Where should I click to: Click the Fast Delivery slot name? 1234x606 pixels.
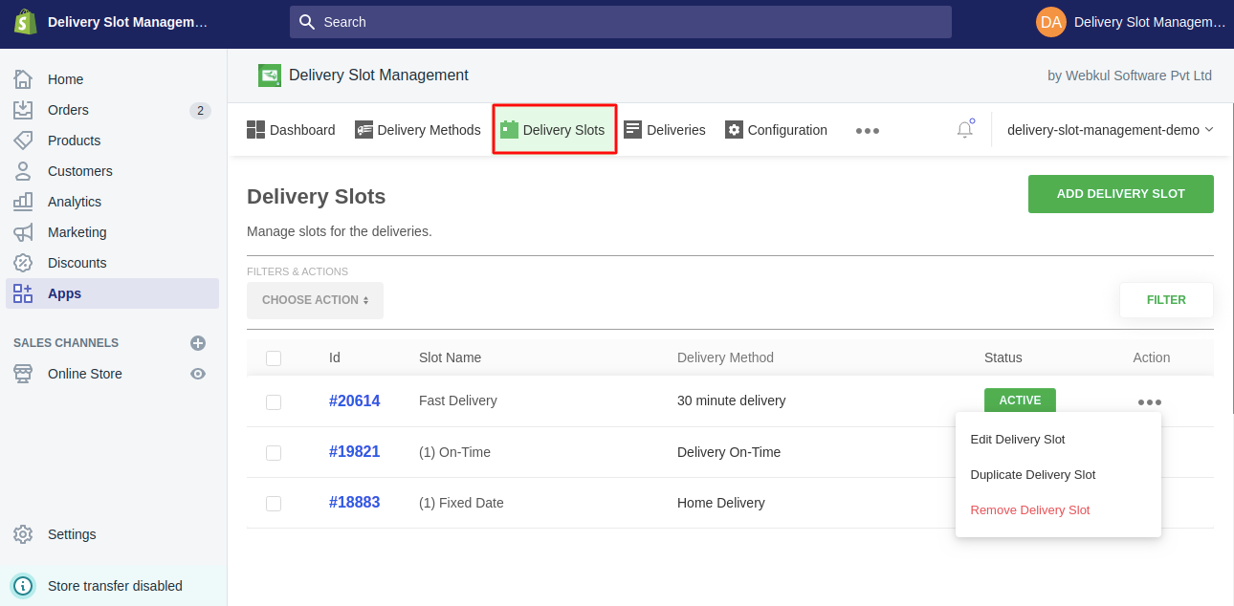(x=458, y=400)
